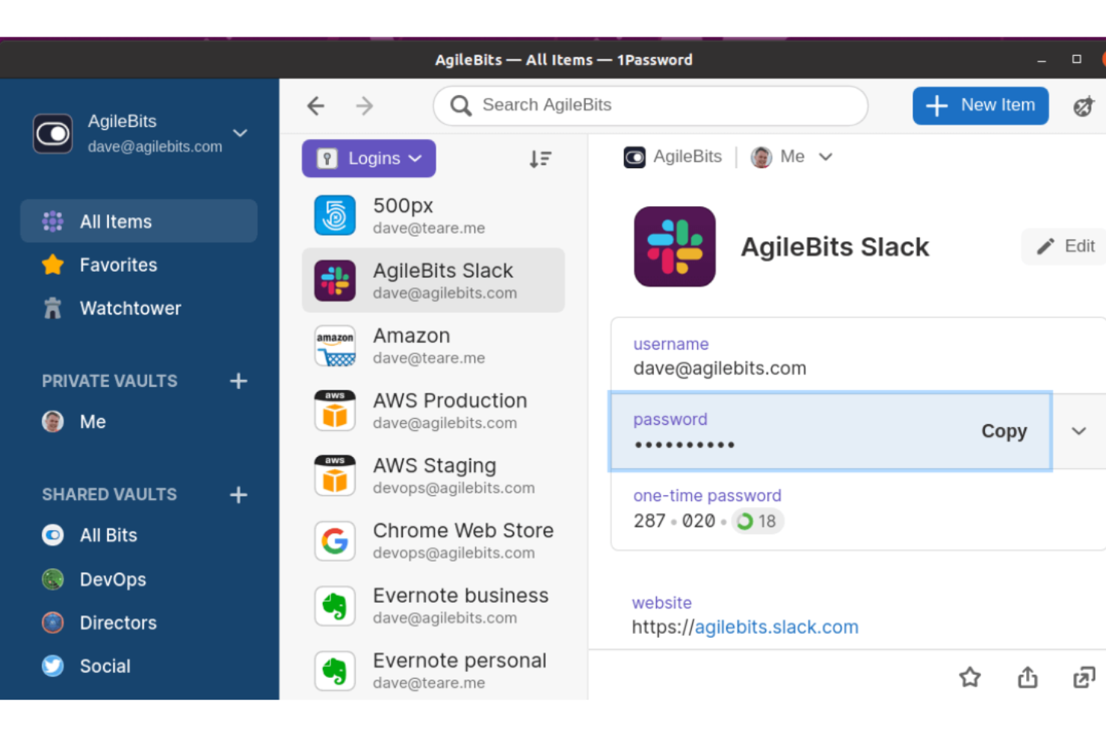1106x737 pixels.
Task: Open the agilebits.slack.com website link
Action: click(776, 627)
